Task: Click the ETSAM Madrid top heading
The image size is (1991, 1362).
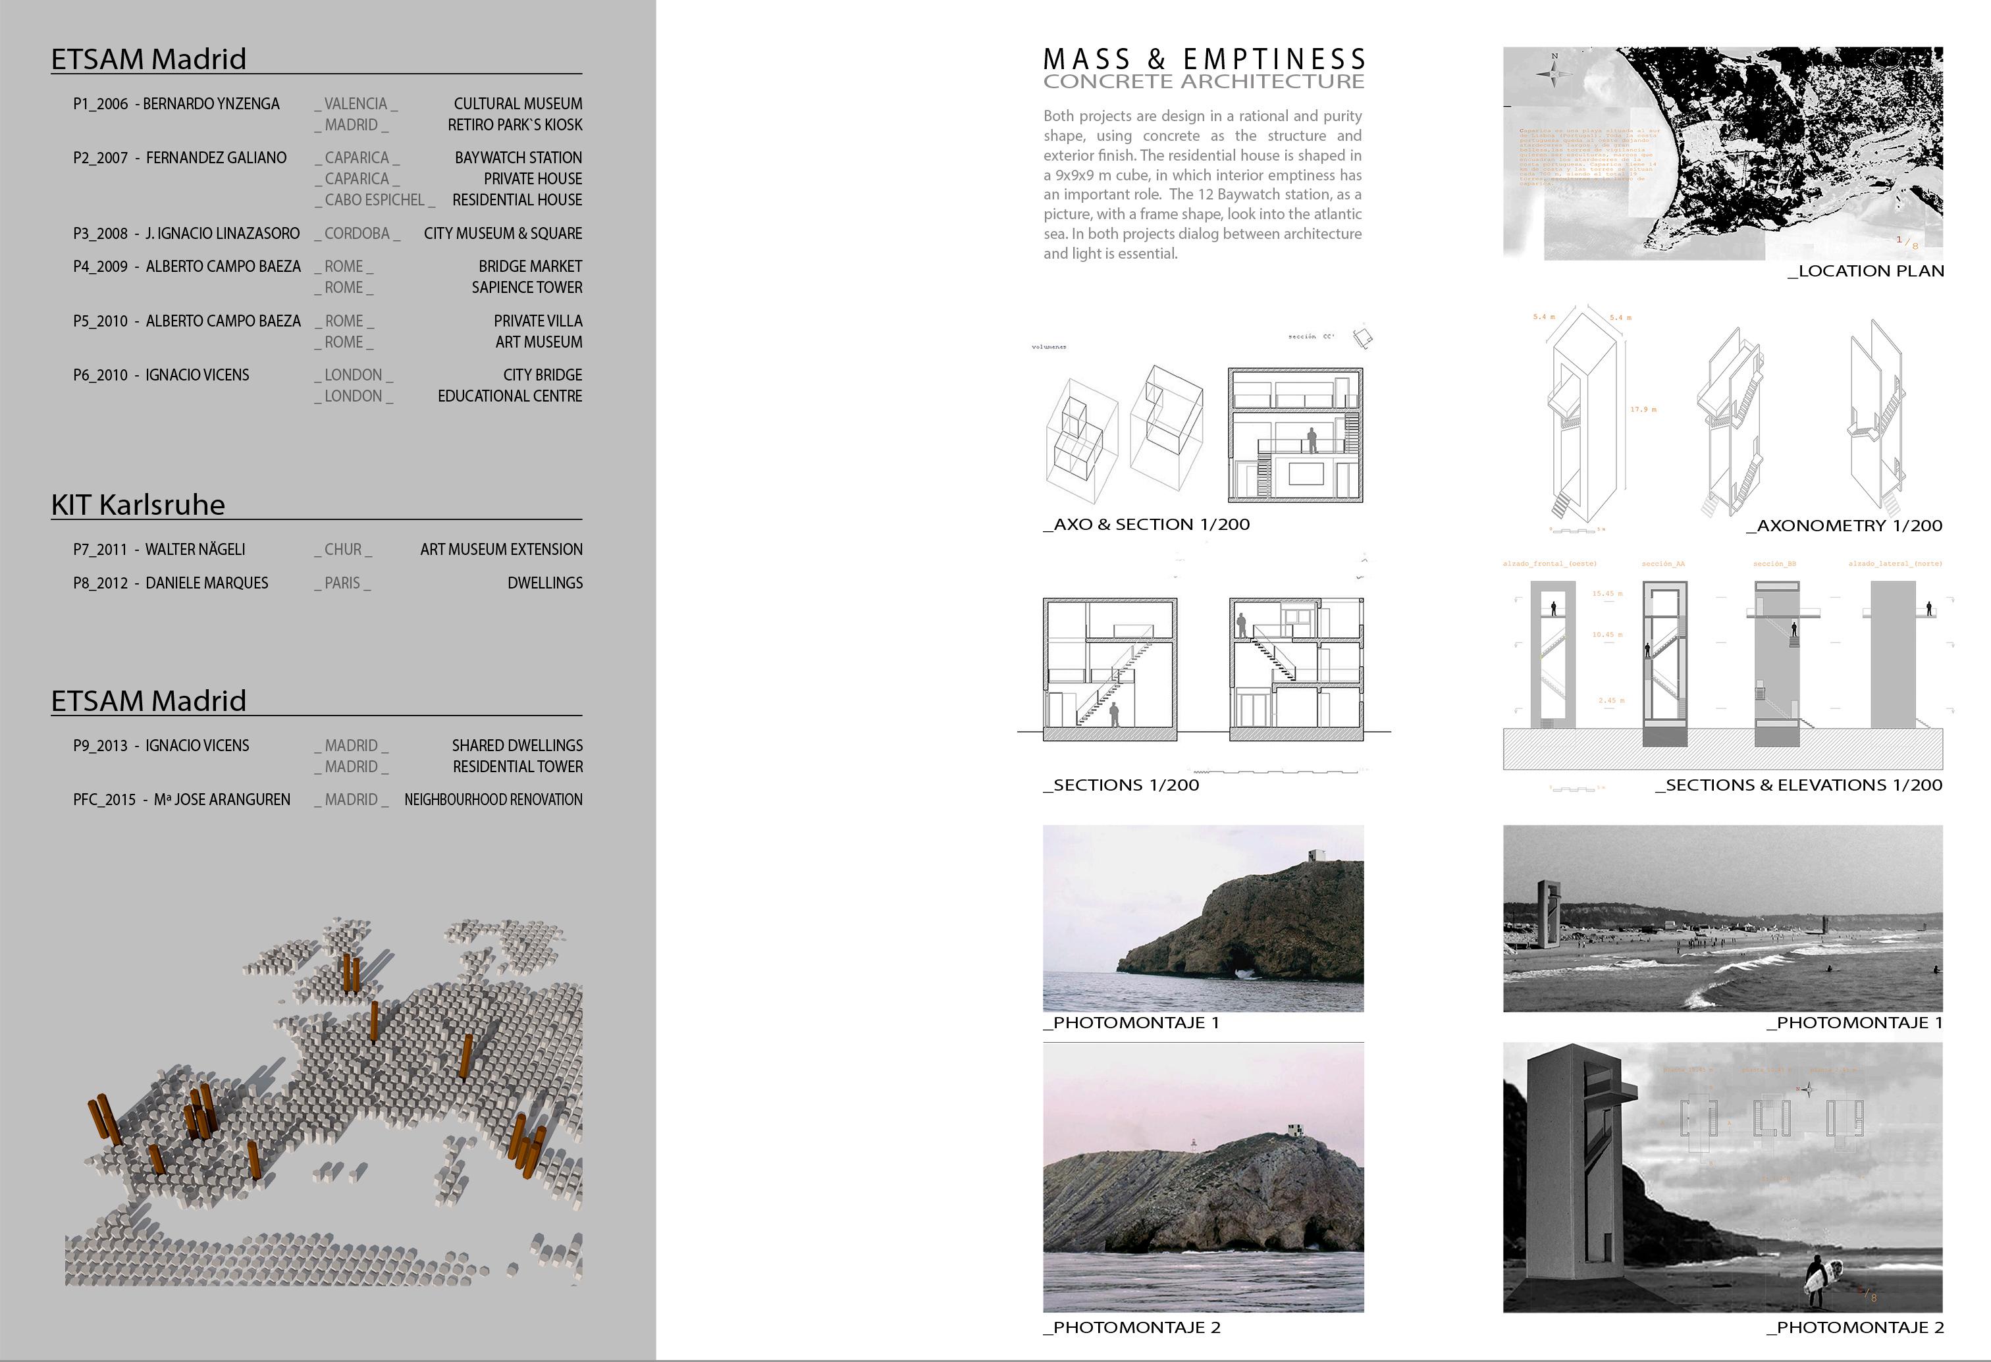Action: coord(148,59)
